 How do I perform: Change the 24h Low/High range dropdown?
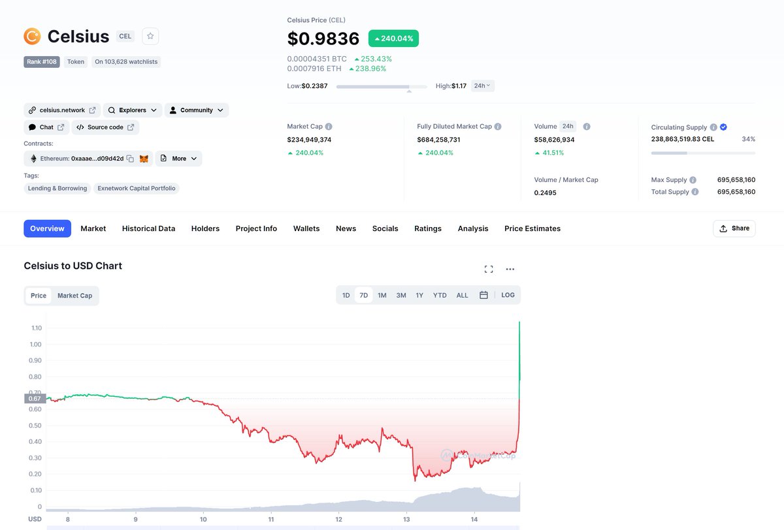click(x=482, y=86)
